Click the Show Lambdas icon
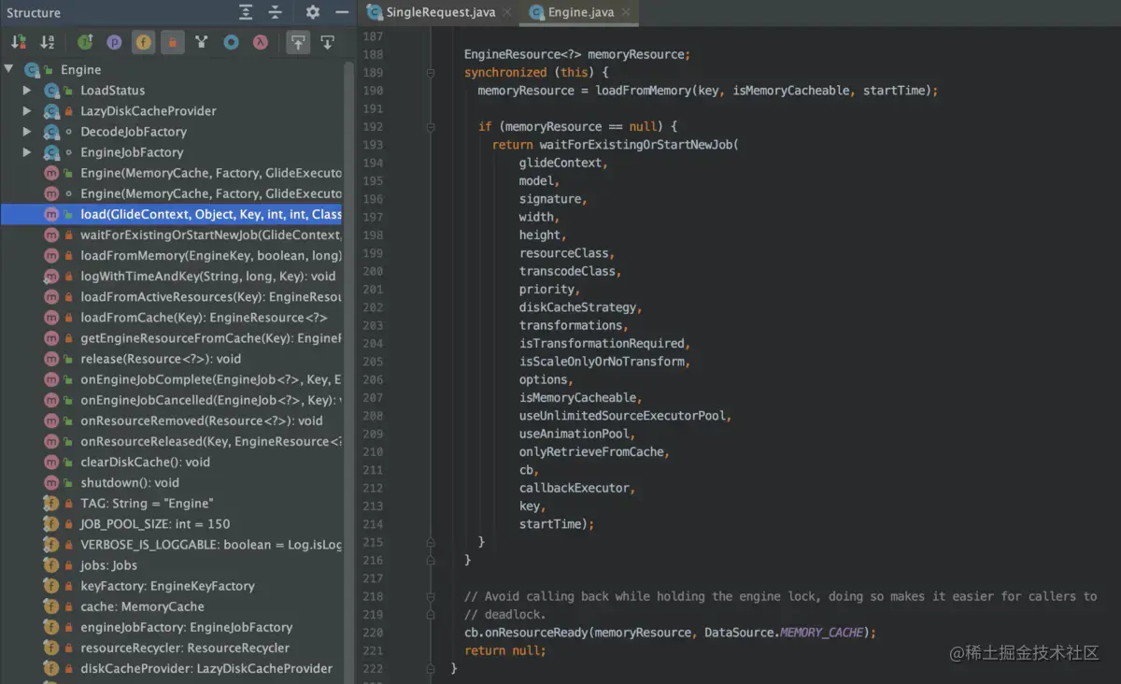The image size is (1121, 684). (x=261, y=42)
